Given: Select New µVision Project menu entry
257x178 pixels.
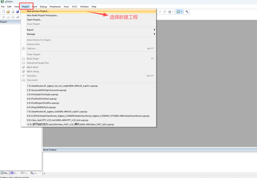Looking at the screenshot, I should [38, 11].
